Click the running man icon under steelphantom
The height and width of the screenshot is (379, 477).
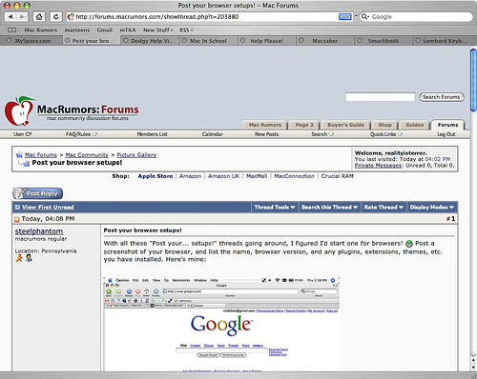(x=19, y=258)
